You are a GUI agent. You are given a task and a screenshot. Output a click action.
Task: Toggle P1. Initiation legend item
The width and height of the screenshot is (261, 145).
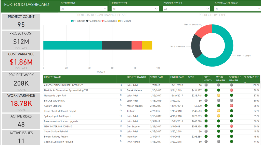coord(78,21)
